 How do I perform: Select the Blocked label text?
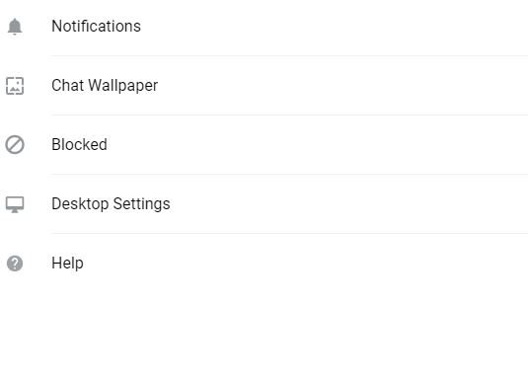pyautogui.click(x=80, y=144)
